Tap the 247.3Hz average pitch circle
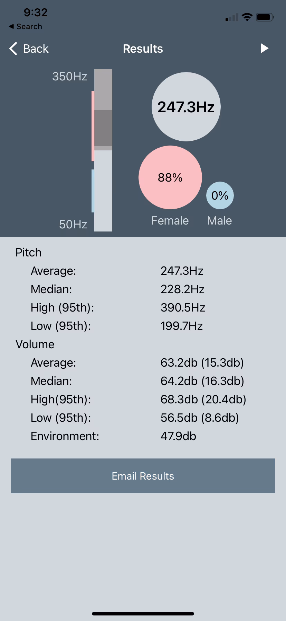Image resolution: width=286 pixels, height=621 pixels. 186,107
